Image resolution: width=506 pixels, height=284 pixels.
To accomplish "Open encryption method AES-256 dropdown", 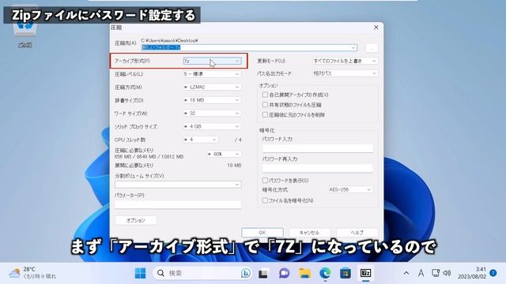I will tap(350, 189).
